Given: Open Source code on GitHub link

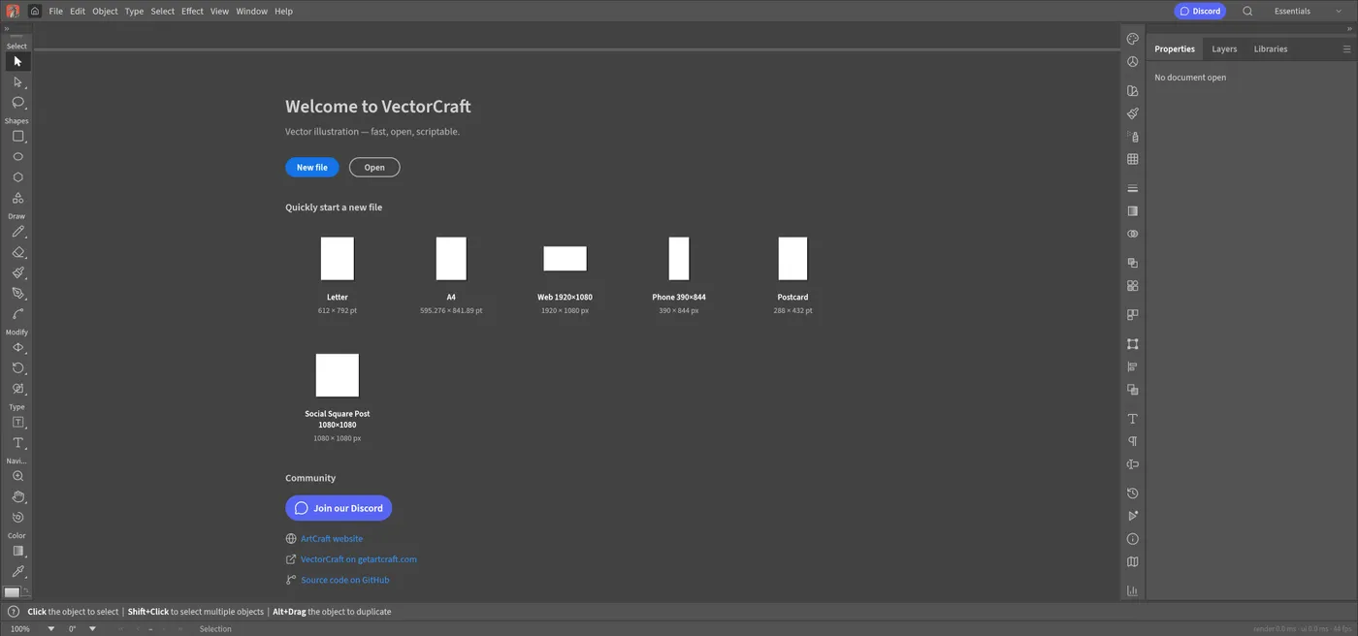Looking at the screenshot, I should (x=345, y=580).
